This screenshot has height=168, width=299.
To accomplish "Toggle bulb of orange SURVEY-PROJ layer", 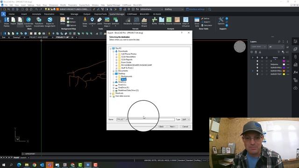I will [257, 71].
